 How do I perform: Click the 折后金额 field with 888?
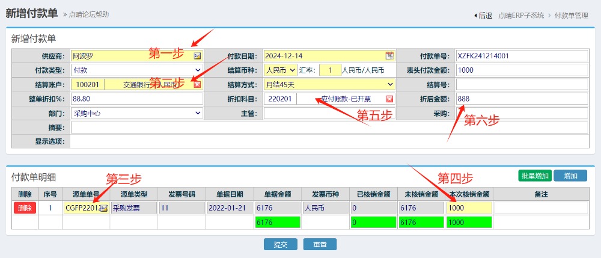coord(522,99)
